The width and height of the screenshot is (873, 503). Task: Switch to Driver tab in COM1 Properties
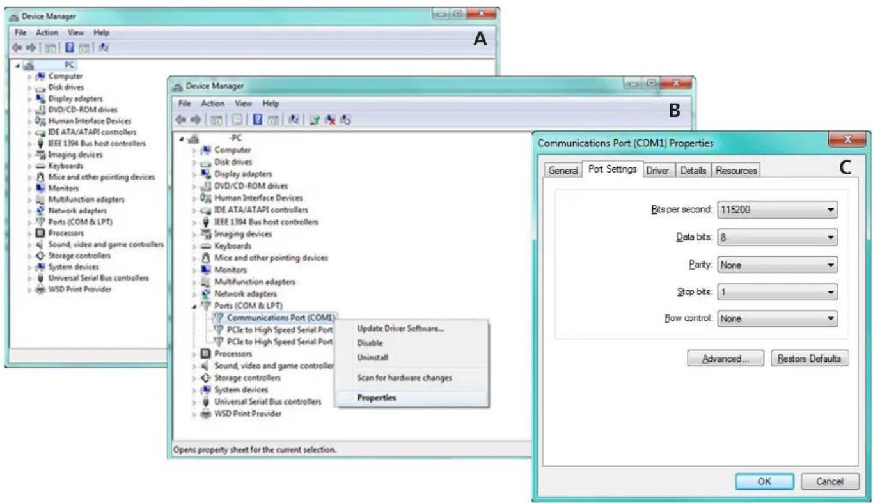click(x=657, y=171)
